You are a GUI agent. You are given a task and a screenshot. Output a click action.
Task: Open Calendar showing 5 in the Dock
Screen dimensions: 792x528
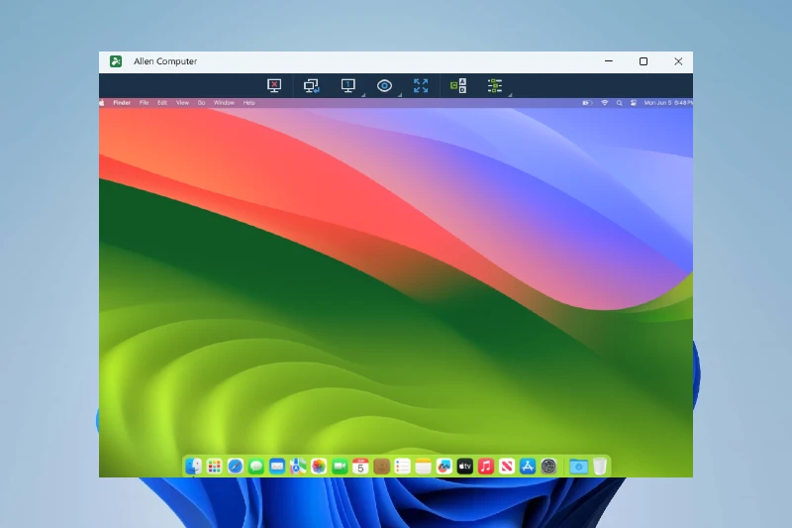click(x=360, y=467)
